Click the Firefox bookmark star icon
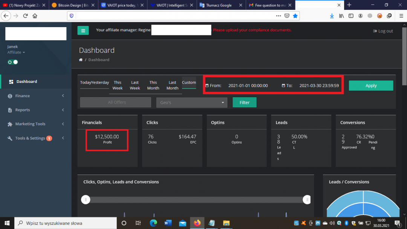407x229 pixels. (295, 16)
